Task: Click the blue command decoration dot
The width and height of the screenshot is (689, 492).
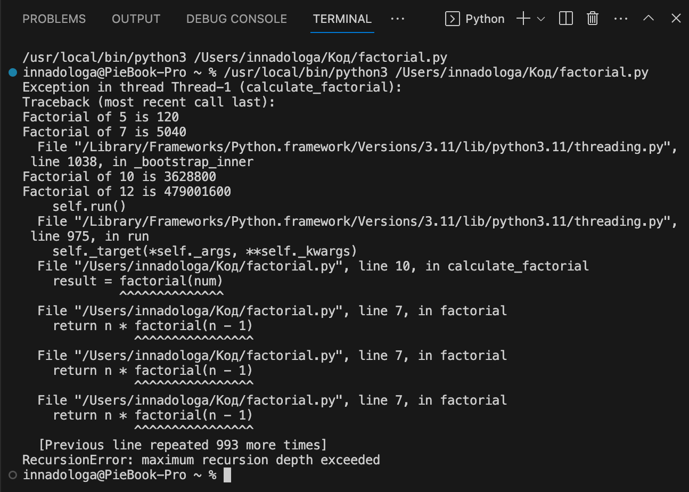Action: tap(13, 72)
